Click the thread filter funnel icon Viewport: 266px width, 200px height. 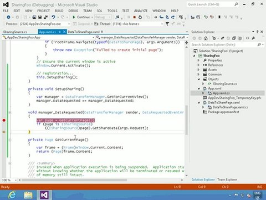pyautogui.click(x=167, y=24)
